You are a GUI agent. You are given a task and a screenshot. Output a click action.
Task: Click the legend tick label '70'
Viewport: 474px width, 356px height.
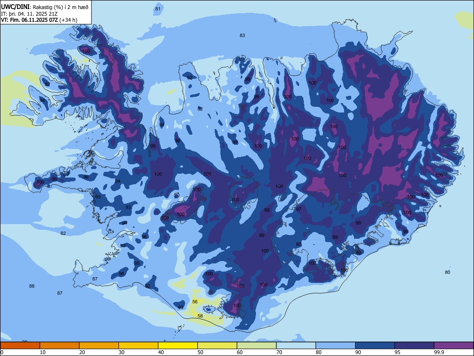pyautogui.click(x=279, y=352)
